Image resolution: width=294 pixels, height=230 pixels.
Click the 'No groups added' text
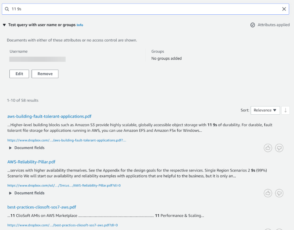167,58
